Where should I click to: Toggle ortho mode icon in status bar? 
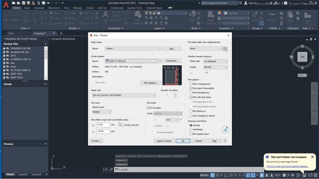pos(226,175)
